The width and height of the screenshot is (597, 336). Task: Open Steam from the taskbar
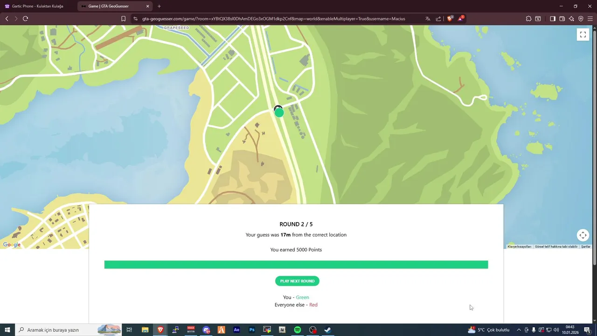pyautogui.click(x=328, y=330)
